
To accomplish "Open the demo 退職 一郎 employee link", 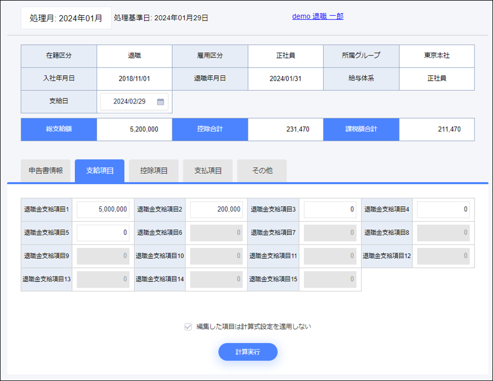I will [317, 16].
